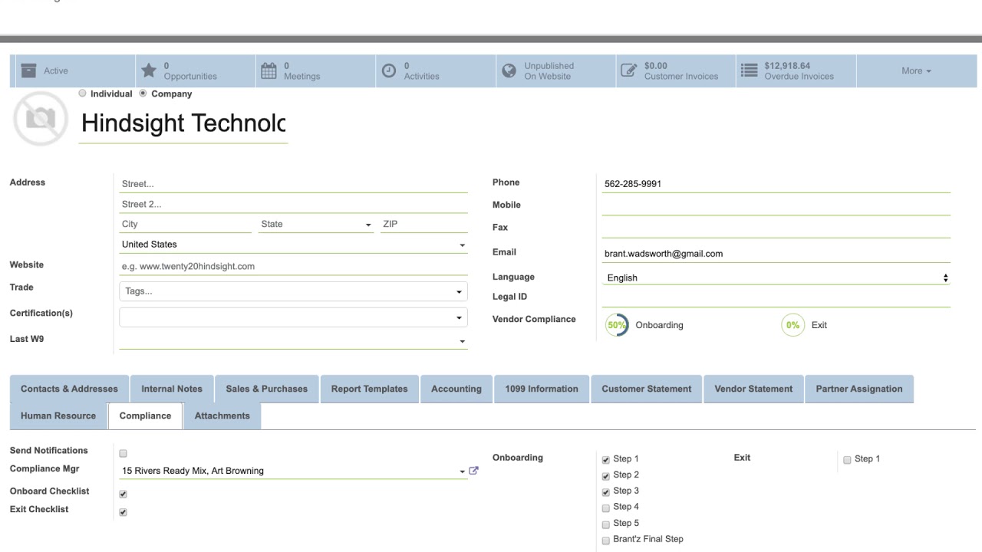This screenshot has width=982, height=552.
Task: Click the Legal ID input field
Action: coord(776,298)
